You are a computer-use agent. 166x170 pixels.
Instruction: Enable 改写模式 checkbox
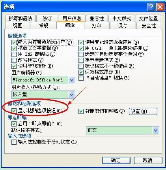coord(14,60)
